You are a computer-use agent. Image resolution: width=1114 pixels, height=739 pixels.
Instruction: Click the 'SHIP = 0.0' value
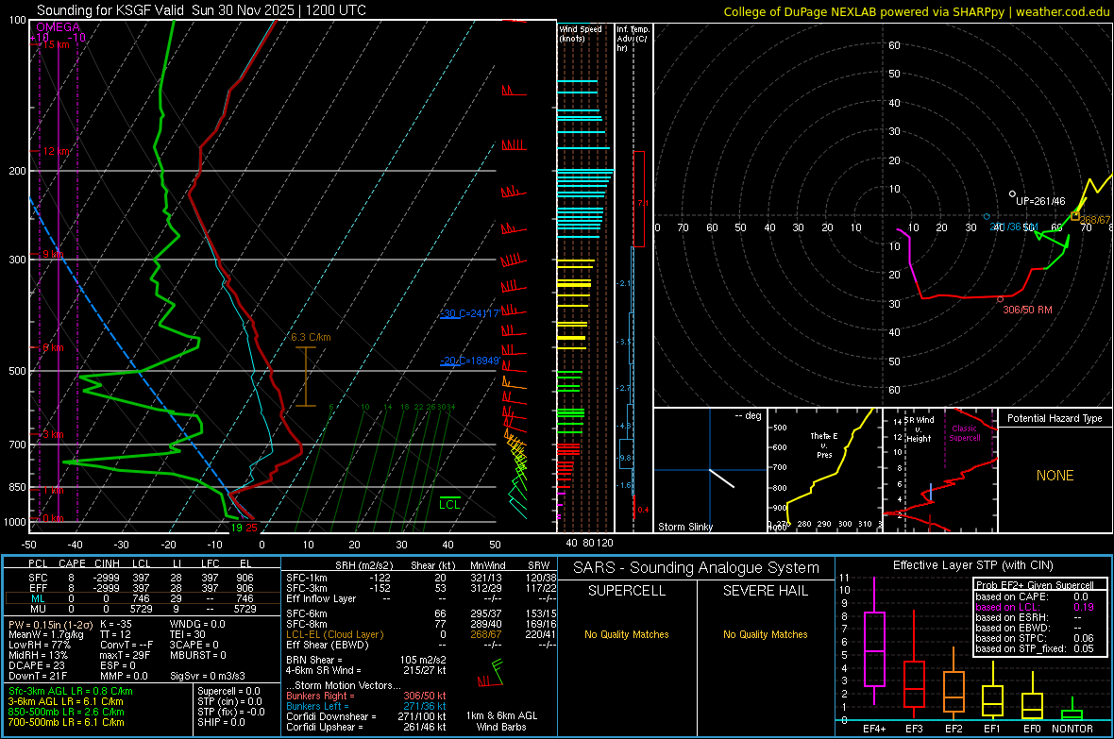click(x=221, y=722)
